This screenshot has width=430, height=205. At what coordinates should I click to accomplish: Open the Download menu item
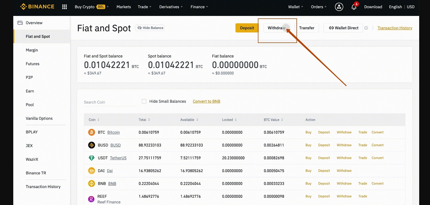[x=373, y=7]
